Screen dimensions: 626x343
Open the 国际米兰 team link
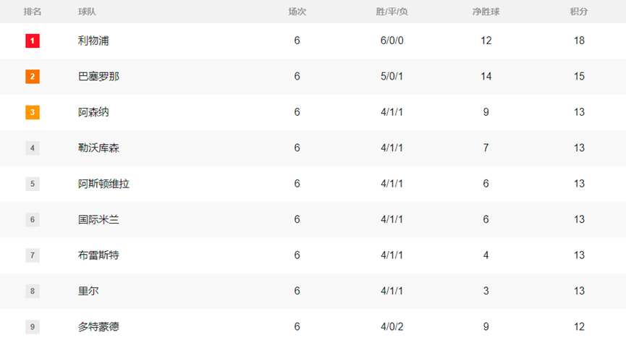pyautogui.click(x=98, y=219)
